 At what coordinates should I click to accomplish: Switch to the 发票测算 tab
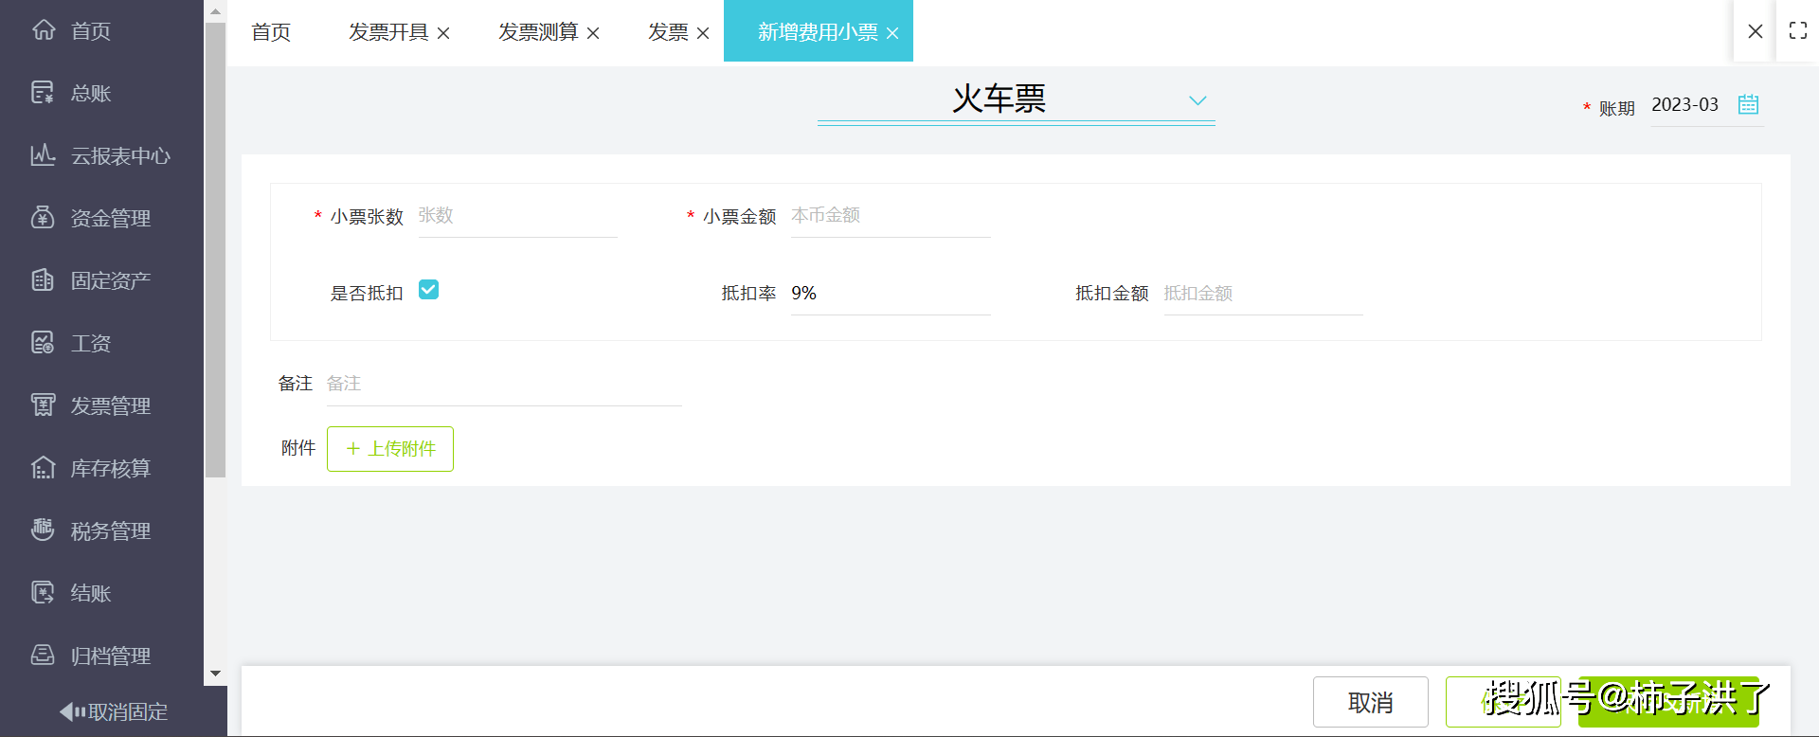tap(538, 32)
